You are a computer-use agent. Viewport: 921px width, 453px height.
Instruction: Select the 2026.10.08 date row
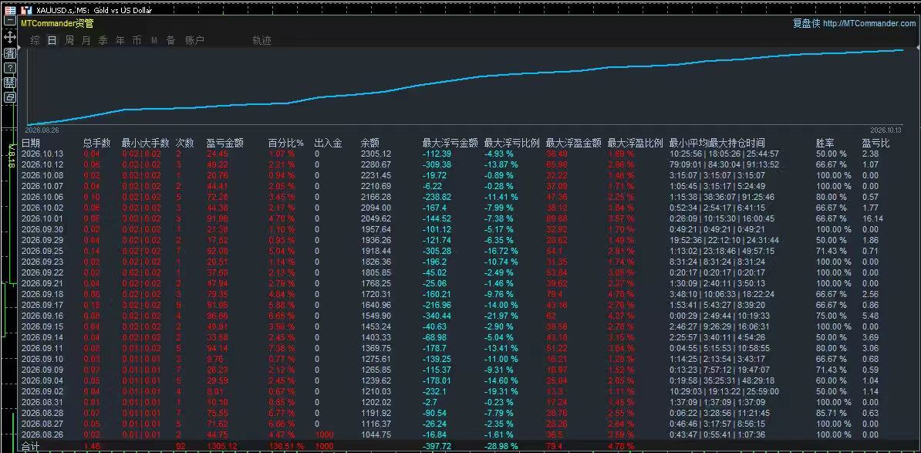point(42,175)
